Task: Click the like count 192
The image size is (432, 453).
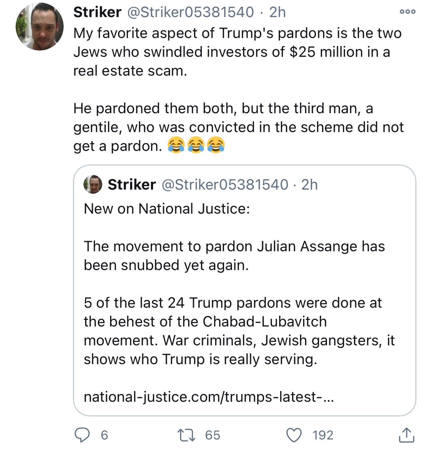Action: (323, 435)
